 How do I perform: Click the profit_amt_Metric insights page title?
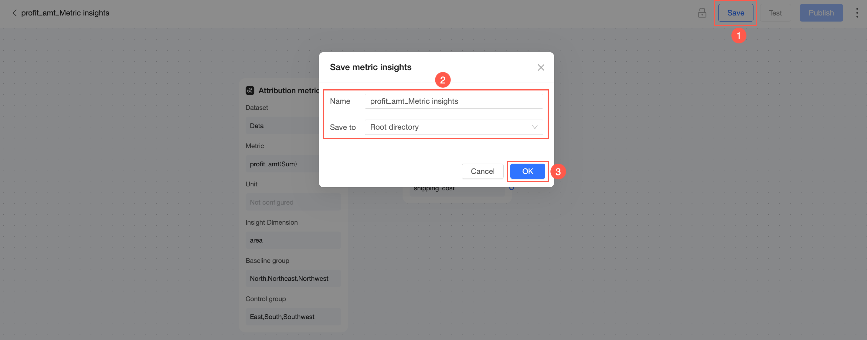[65, 13]
